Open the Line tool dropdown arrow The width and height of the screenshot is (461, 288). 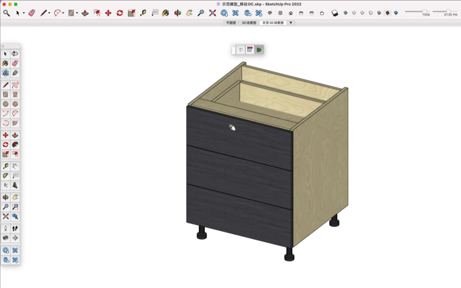[49, 13]
